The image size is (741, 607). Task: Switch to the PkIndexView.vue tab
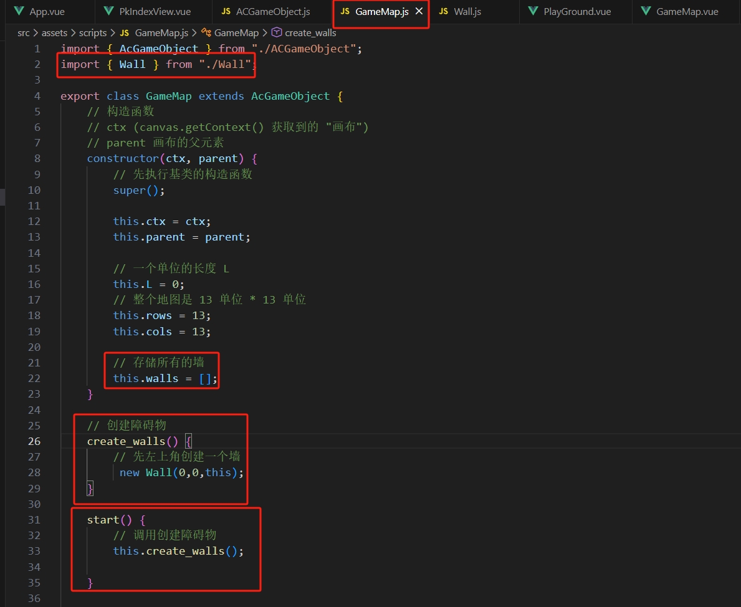point(155,12)
